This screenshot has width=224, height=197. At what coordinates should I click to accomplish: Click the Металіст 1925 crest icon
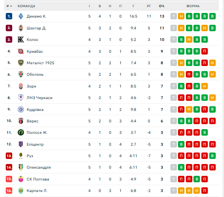coord(20,63)
